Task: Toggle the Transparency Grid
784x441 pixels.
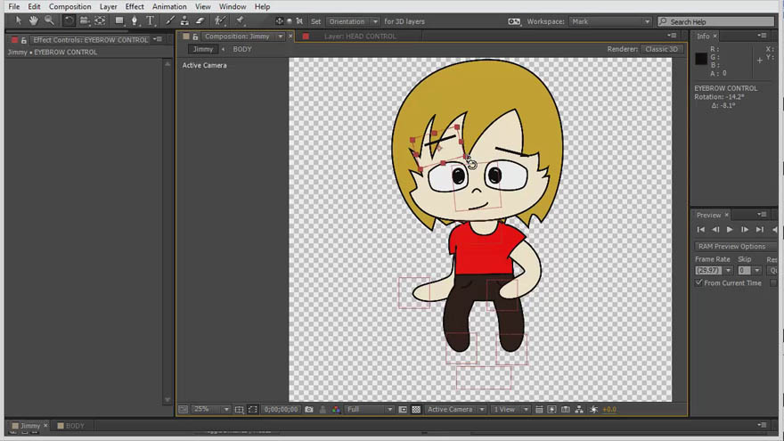Action: [416, 410]
